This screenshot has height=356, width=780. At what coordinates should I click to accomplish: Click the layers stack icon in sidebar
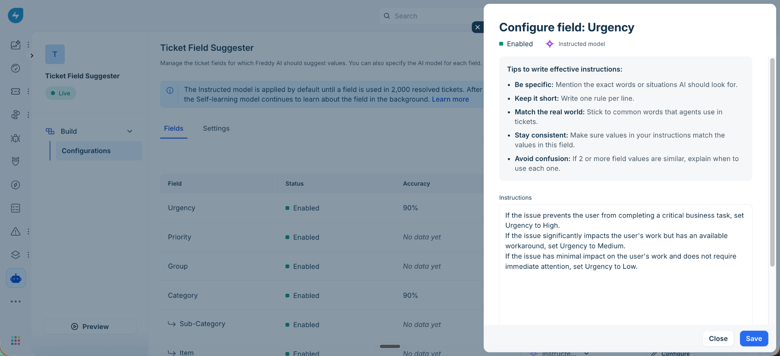click(16, 255)
